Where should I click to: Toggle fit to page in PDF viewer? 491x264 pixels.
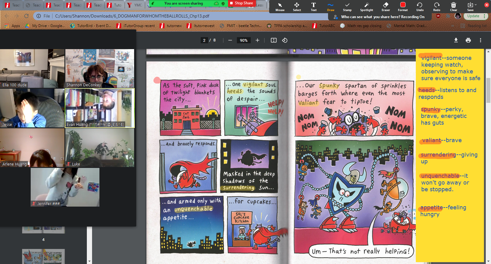(x=274, y=40)
